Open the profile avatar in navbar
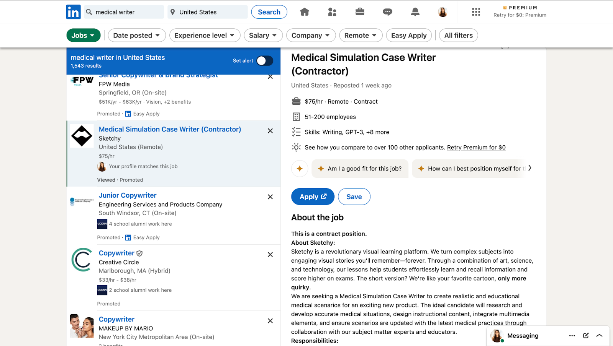 443,12
